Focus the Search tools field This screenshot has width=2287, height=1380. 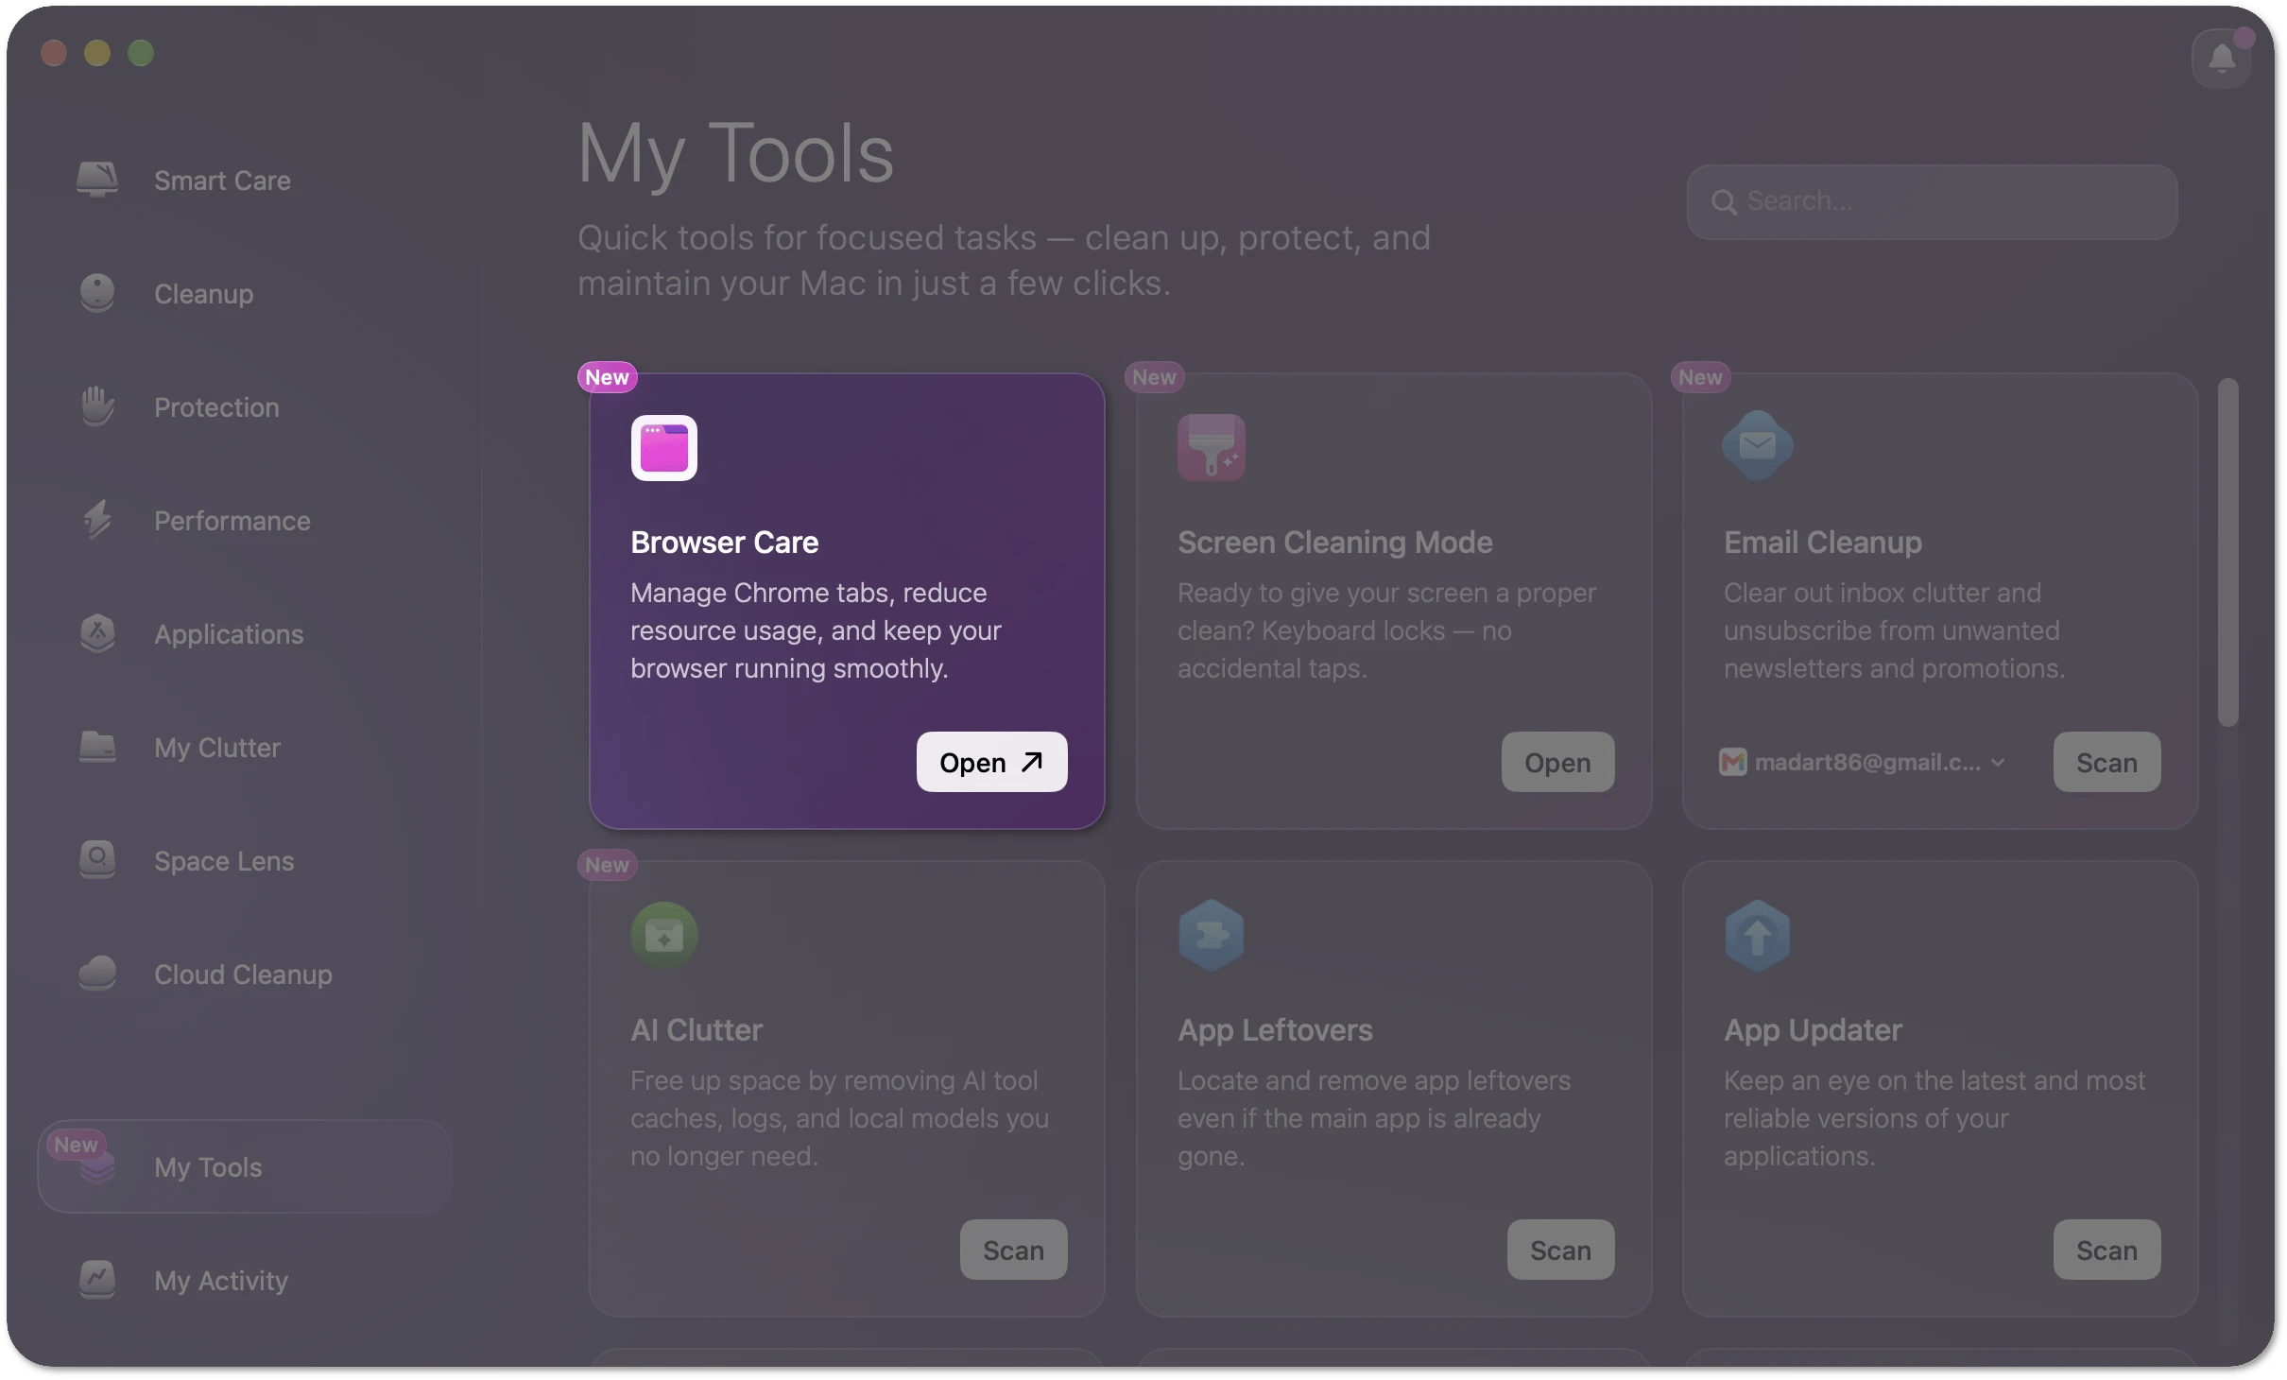[1932, 202]
